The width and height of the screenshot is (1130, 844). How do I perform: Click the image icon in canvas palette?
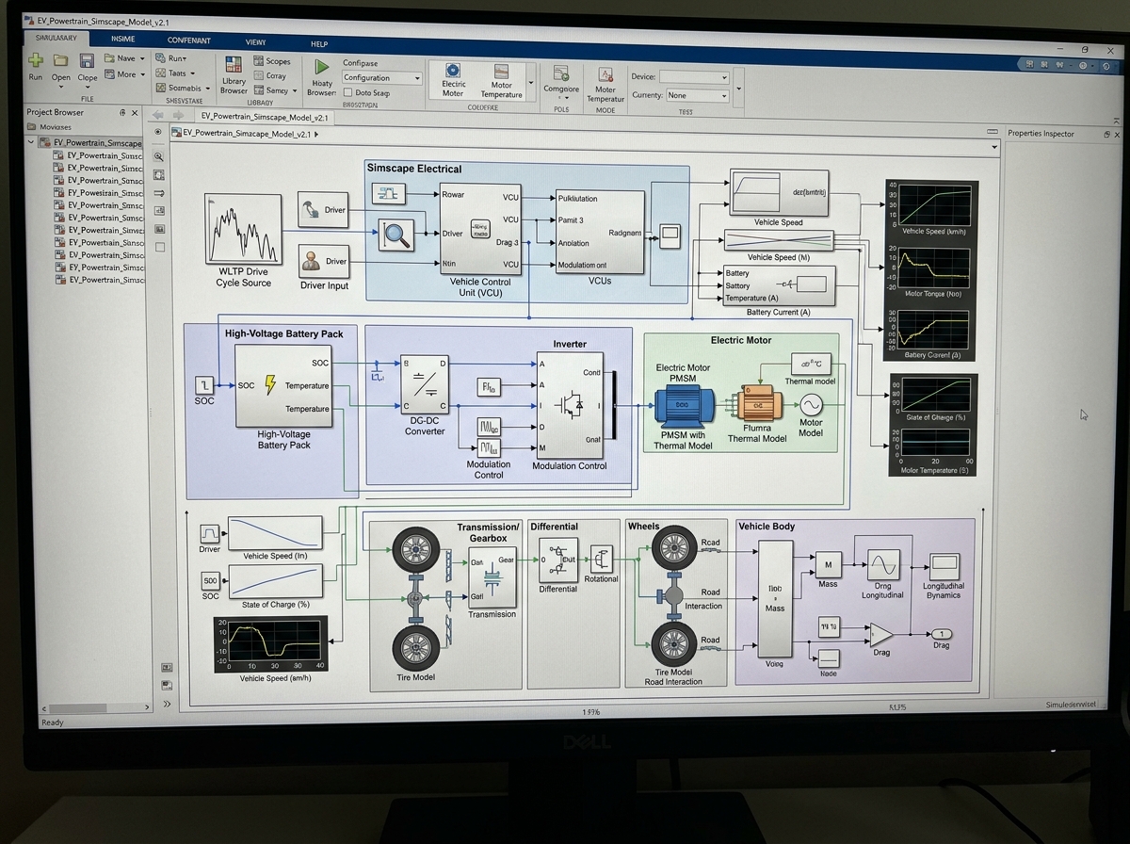pyautogui.click(x=158, y=229)
